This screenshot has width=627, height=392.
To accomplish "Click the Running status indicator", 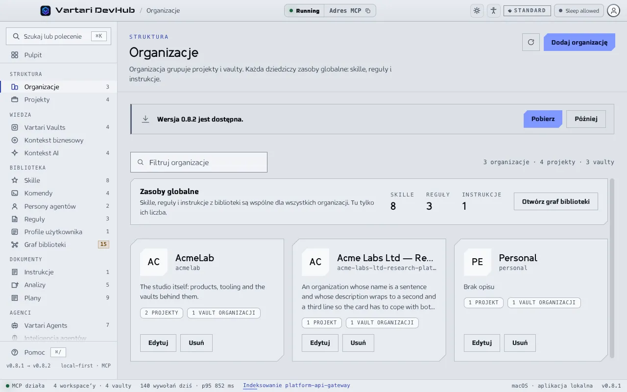I will pyautogui.click(x=304, y=11).
